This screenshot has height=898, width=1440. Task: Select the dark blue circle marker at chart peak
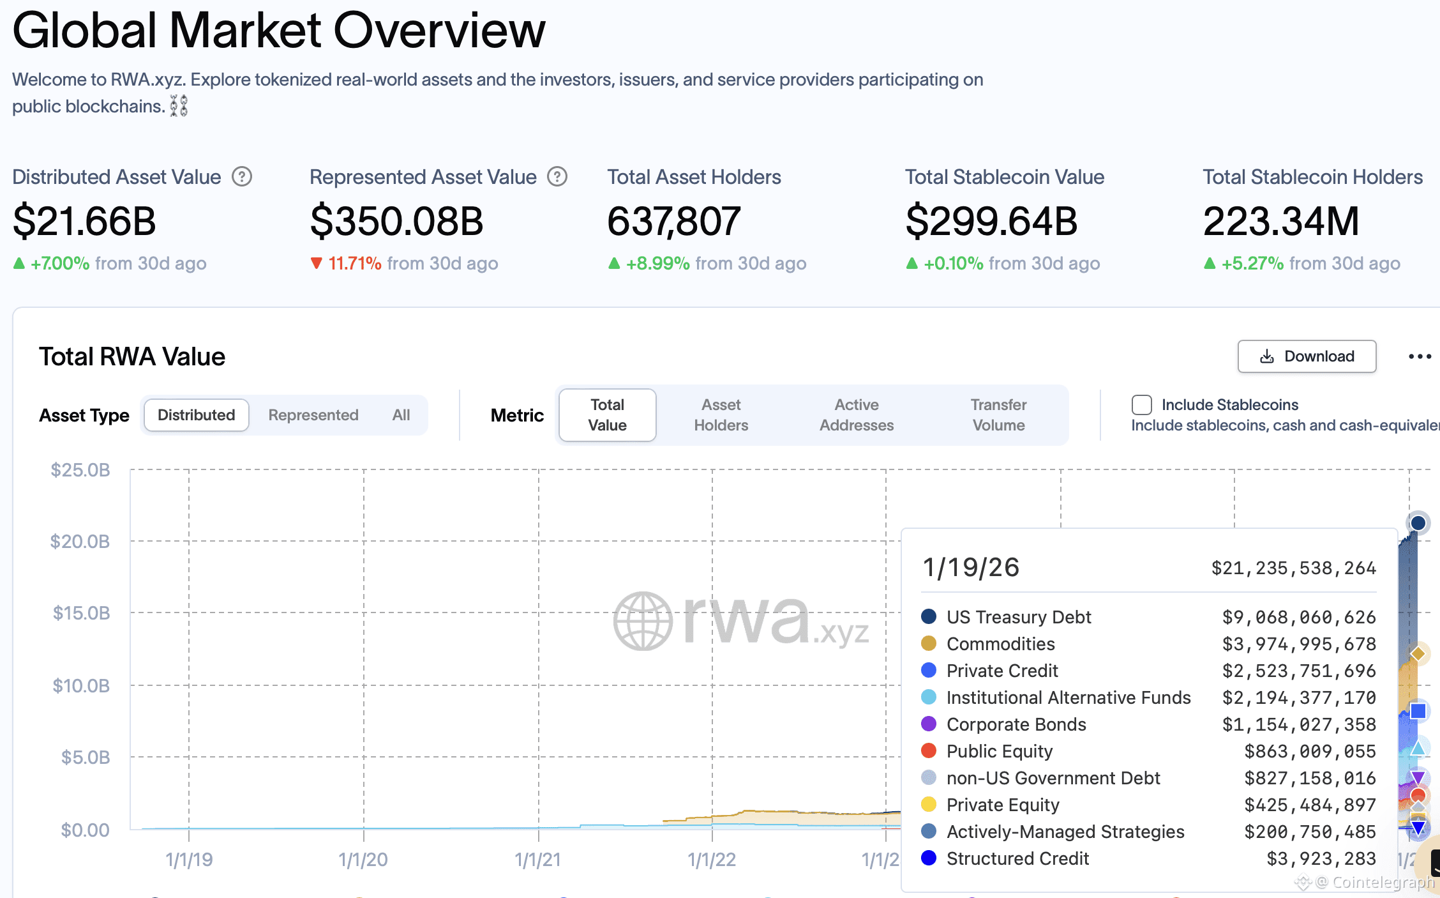coord(1418,522)
